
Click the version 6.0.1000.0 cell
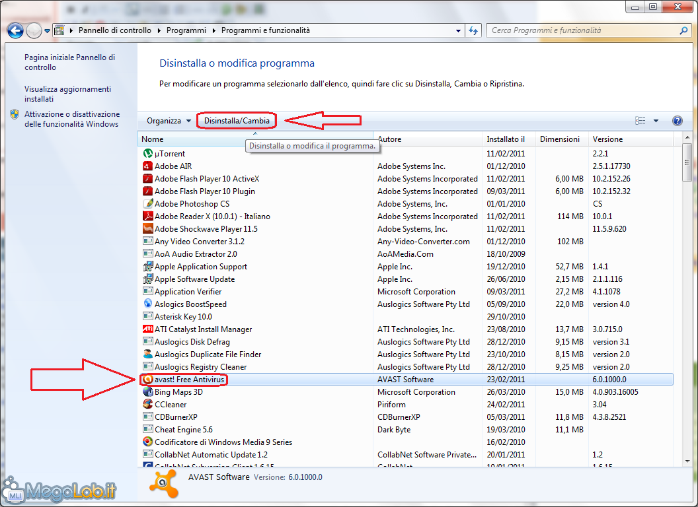click(x=609, y=380)
